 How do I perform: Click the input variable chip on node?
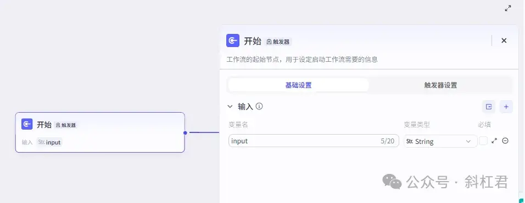pyautogui.click(x=49, y=142)
